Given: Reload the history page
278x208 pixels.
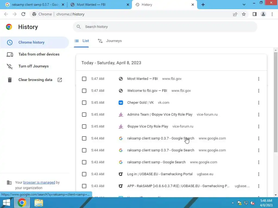Looking at the screenshot, I should (x=23, y=14).
